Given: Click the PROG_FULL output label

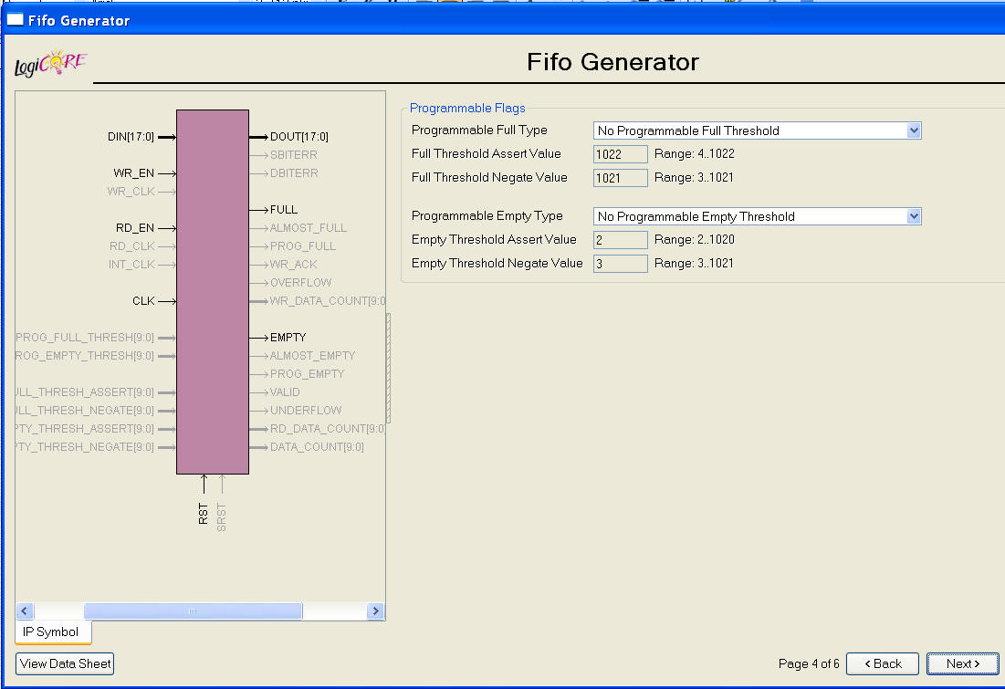Looking at the screenshot, I should click(x=302, y=246).
